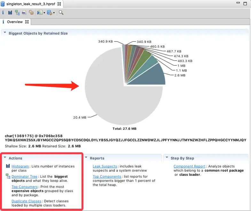The height and width of the screenshot is (211, 251).
Task: Open the Histogram link
Action: [x=20, y=166]
